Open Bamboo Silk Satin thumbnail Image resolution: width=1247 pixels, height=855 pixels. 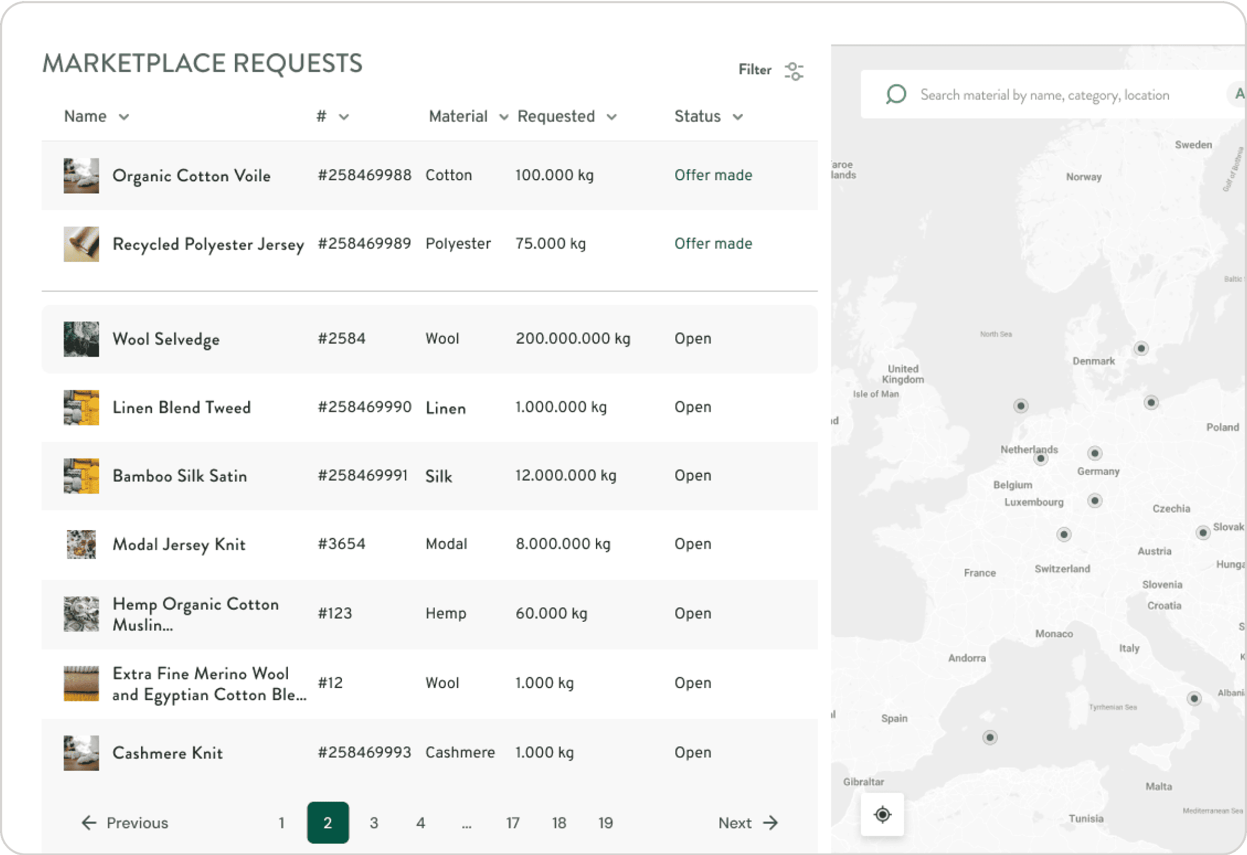[x=81, y=476]
